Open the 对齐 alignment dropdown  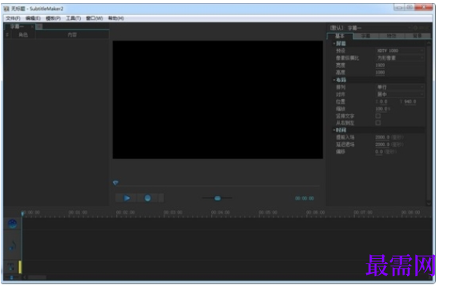pos(399,94)
